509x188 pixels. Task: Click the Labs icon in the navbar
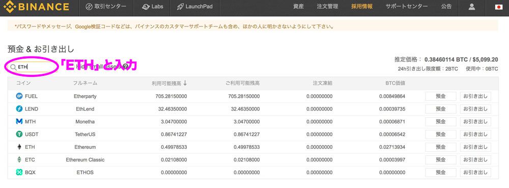click(146, 7)
